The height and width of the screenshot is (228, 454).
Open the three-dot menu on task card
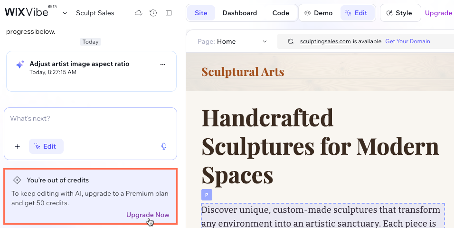(x=163, y=64)
